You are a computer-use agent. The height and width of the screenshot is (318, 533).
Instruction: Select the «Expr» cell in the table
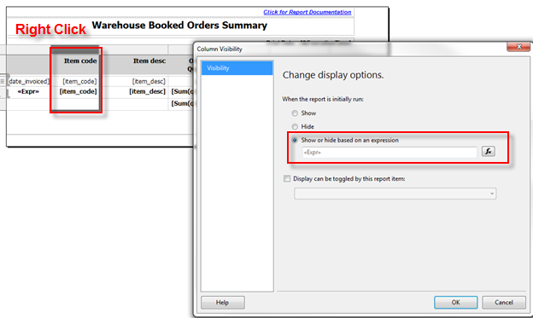click(28, 92)
